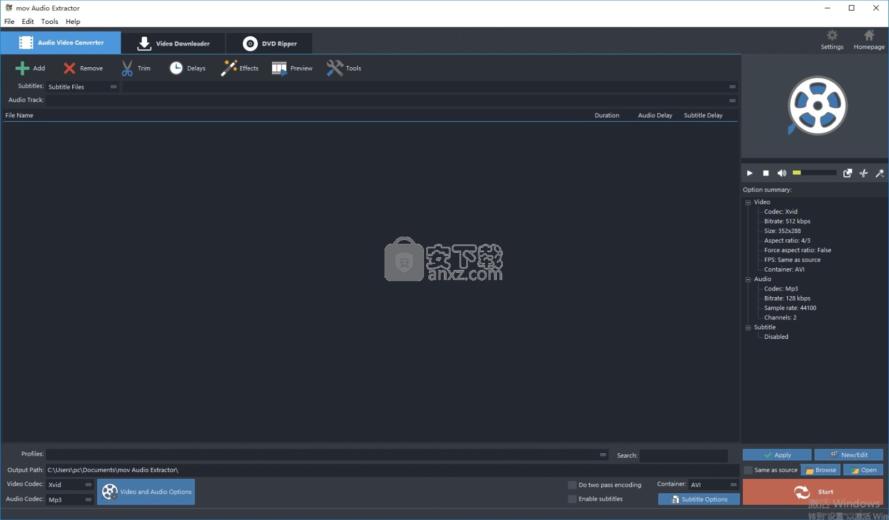Viewport: 889px width, 520px height.
Task: Go to Homepage house icon
Action: (869, 36)
